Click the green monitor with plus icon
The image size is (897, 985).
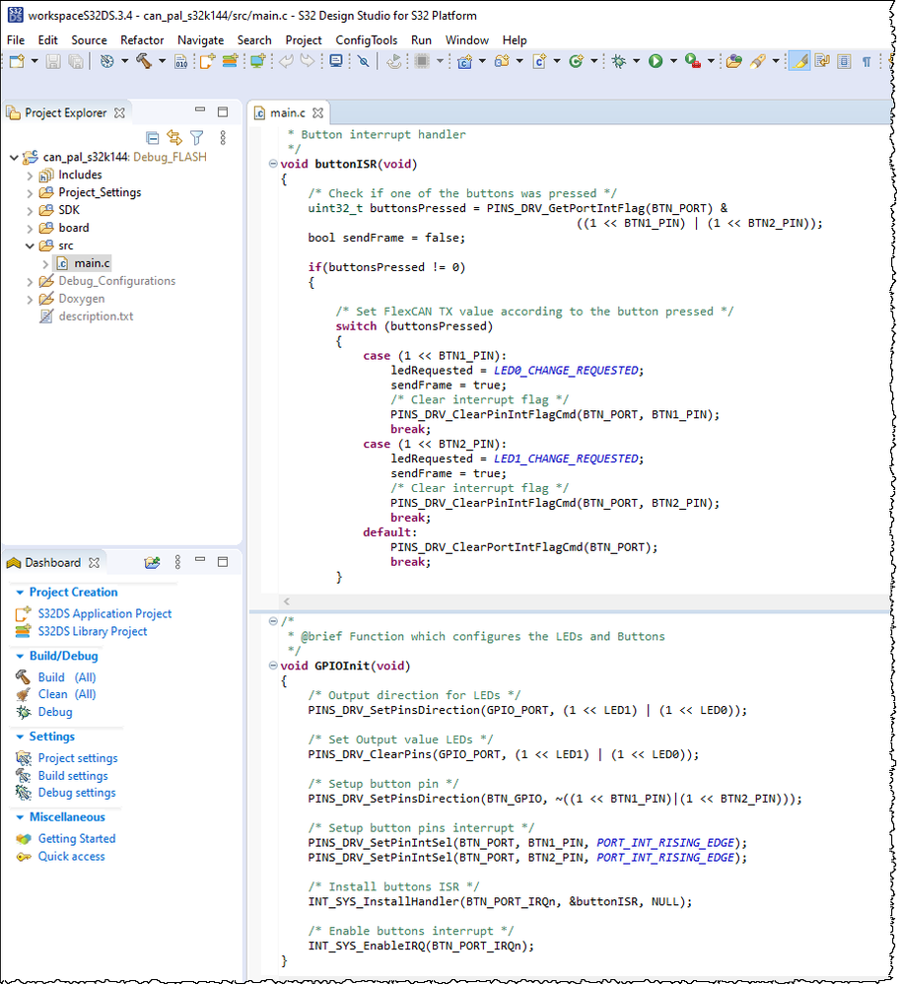pyautogui.click(x=257, y=61)
